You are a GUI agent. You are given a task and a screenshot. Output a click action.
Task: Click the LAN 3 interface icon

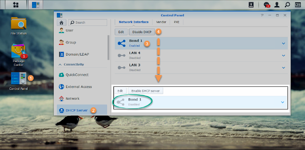[x=122, y=68]
